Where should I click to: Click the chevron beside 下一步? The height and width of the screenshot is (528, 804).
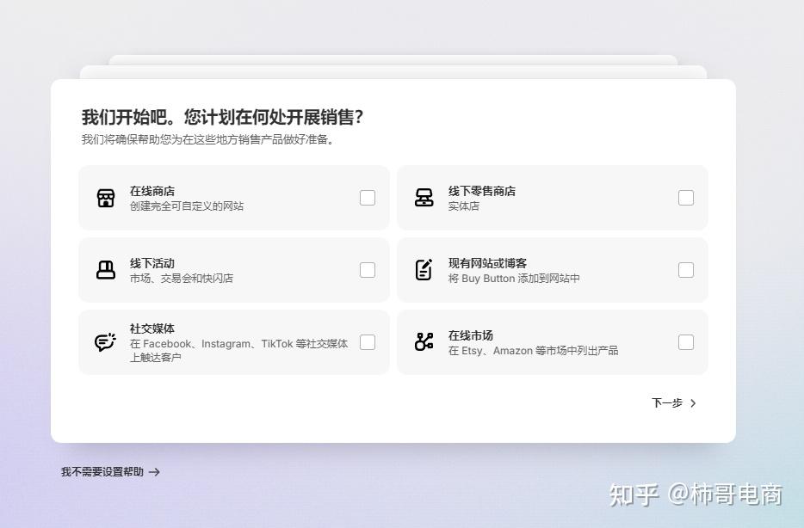[693, 403]
